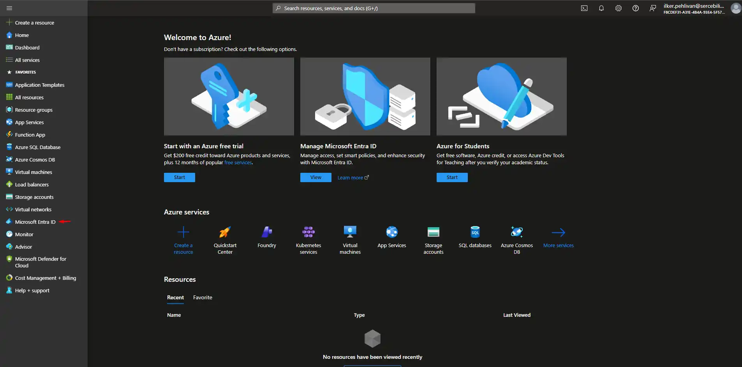The height and width of the screenshot is (367, 742).
Task: Click the ilker.pehlivan account name
Action: [694, 6]
